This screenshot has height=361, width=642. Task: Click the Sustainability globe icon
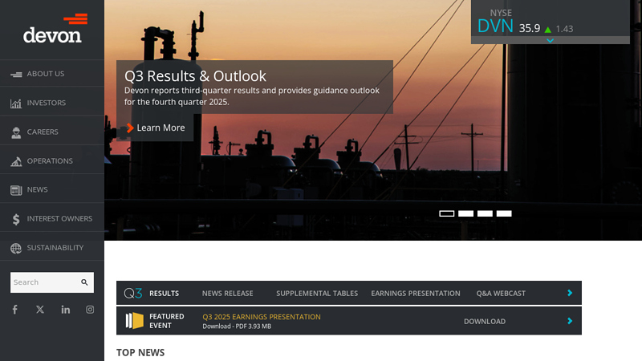click(16, 248)
